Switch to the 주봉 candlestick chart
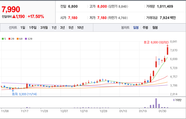186x119 pixels. 145,28
